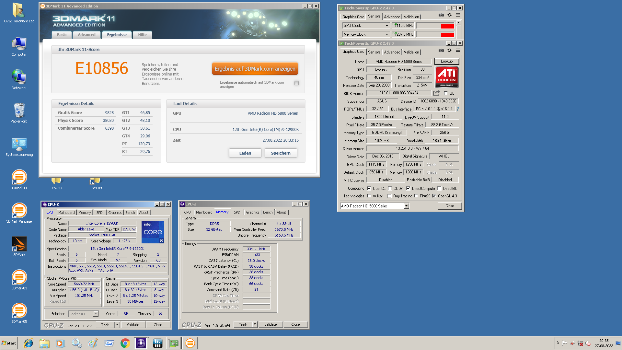Launch the 3DMark05 desktop shortcut
Screen dimensions: 622x350
(19, 313)
